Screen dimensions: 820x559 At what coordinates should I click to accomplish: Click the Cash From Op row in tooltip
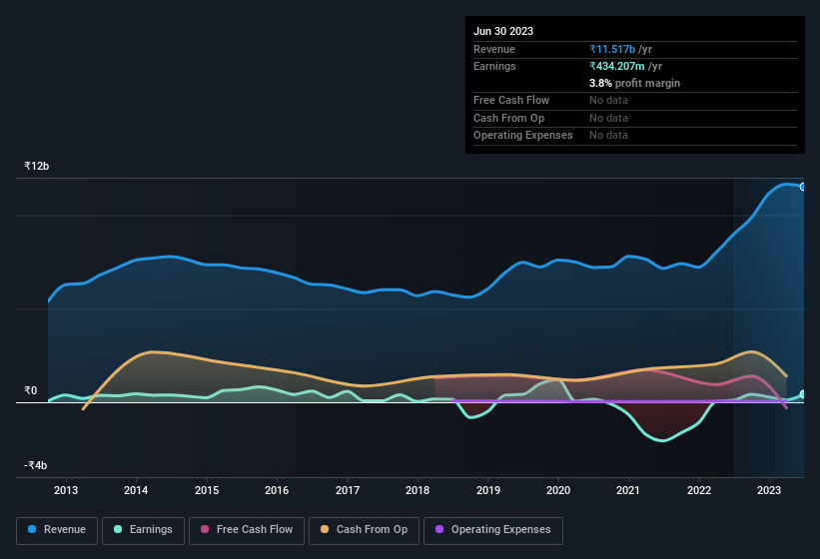pos(635,118)
